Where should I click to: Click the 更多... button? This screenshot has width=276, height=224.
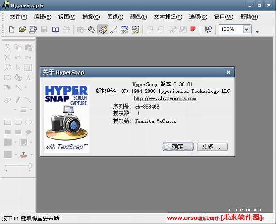pos(212,147)
